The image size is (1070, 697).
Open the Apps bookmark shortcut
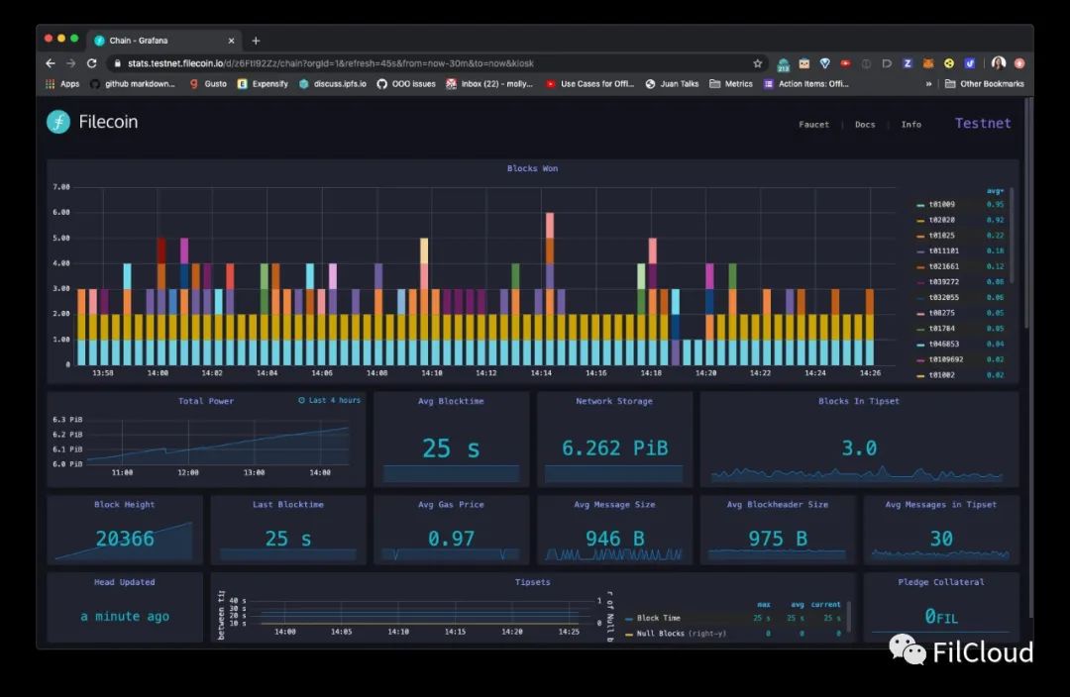pos(62,84)
